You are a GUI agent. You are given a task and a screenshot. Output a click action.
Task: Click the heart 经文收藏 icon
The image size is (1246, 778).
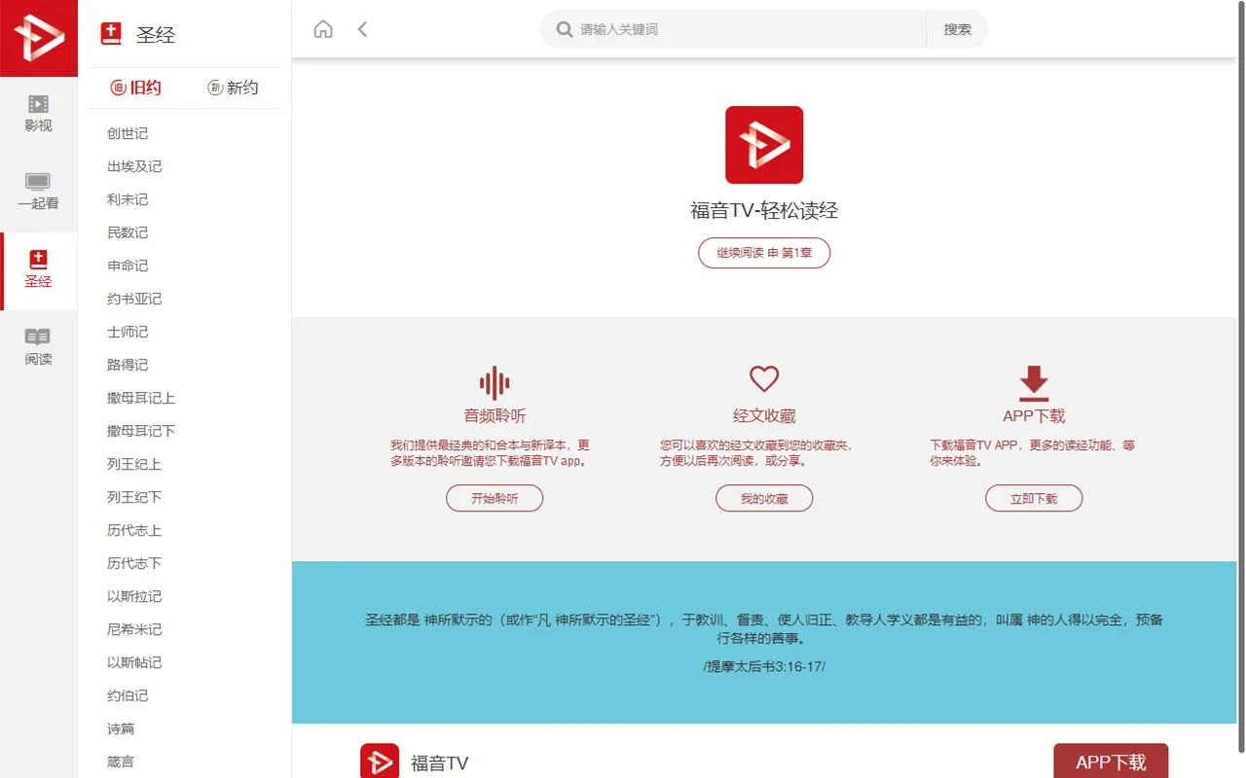coord(764,379)
